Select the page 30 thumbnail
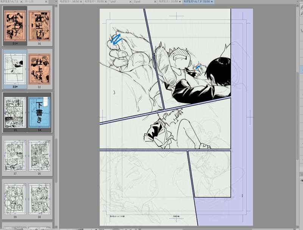The height and width of the screenshot is (230, 303). [39, 25]
